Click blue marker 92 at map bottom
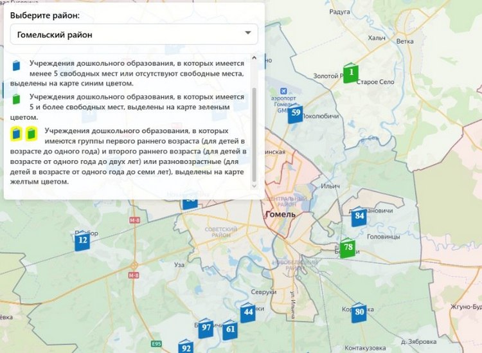The height and width of the screenshot is (353, 482). coord(186,347)
